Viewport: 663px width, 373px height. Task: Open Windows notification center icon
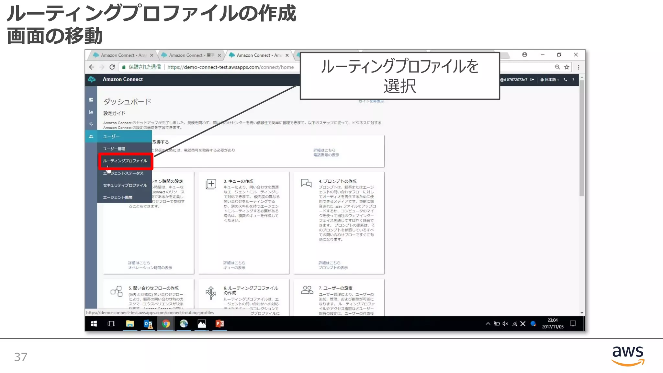573,323
